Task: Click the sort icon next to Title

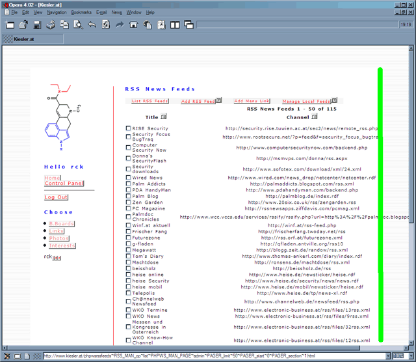Action: [x=164, y=117]
